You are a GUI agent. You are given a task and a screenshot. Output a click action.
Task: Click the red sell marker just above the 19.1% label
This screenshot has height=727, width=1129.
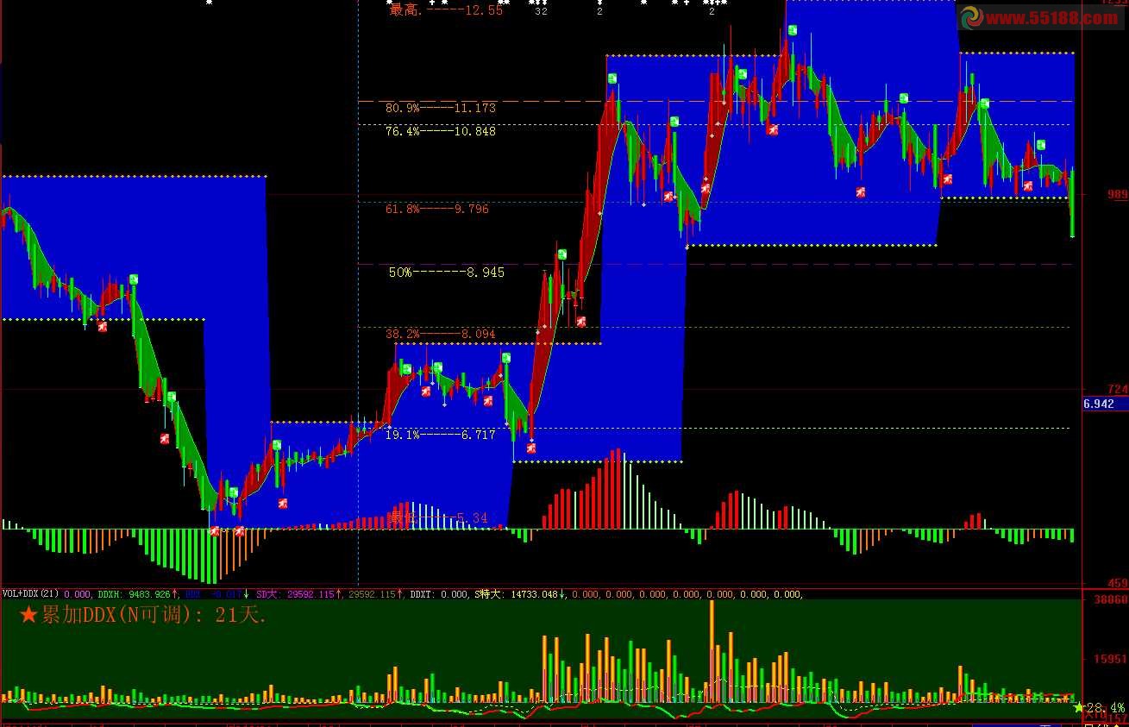[x=425, y=392]
